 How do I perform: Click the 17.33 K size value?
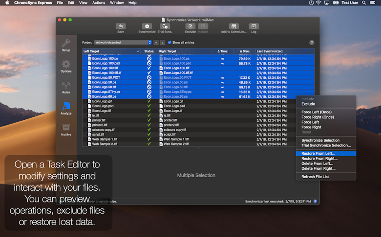click(244, 78)
